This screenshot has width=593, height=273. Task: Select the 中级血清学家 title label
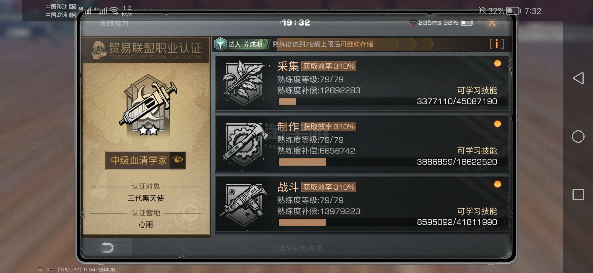coord(139,160)
